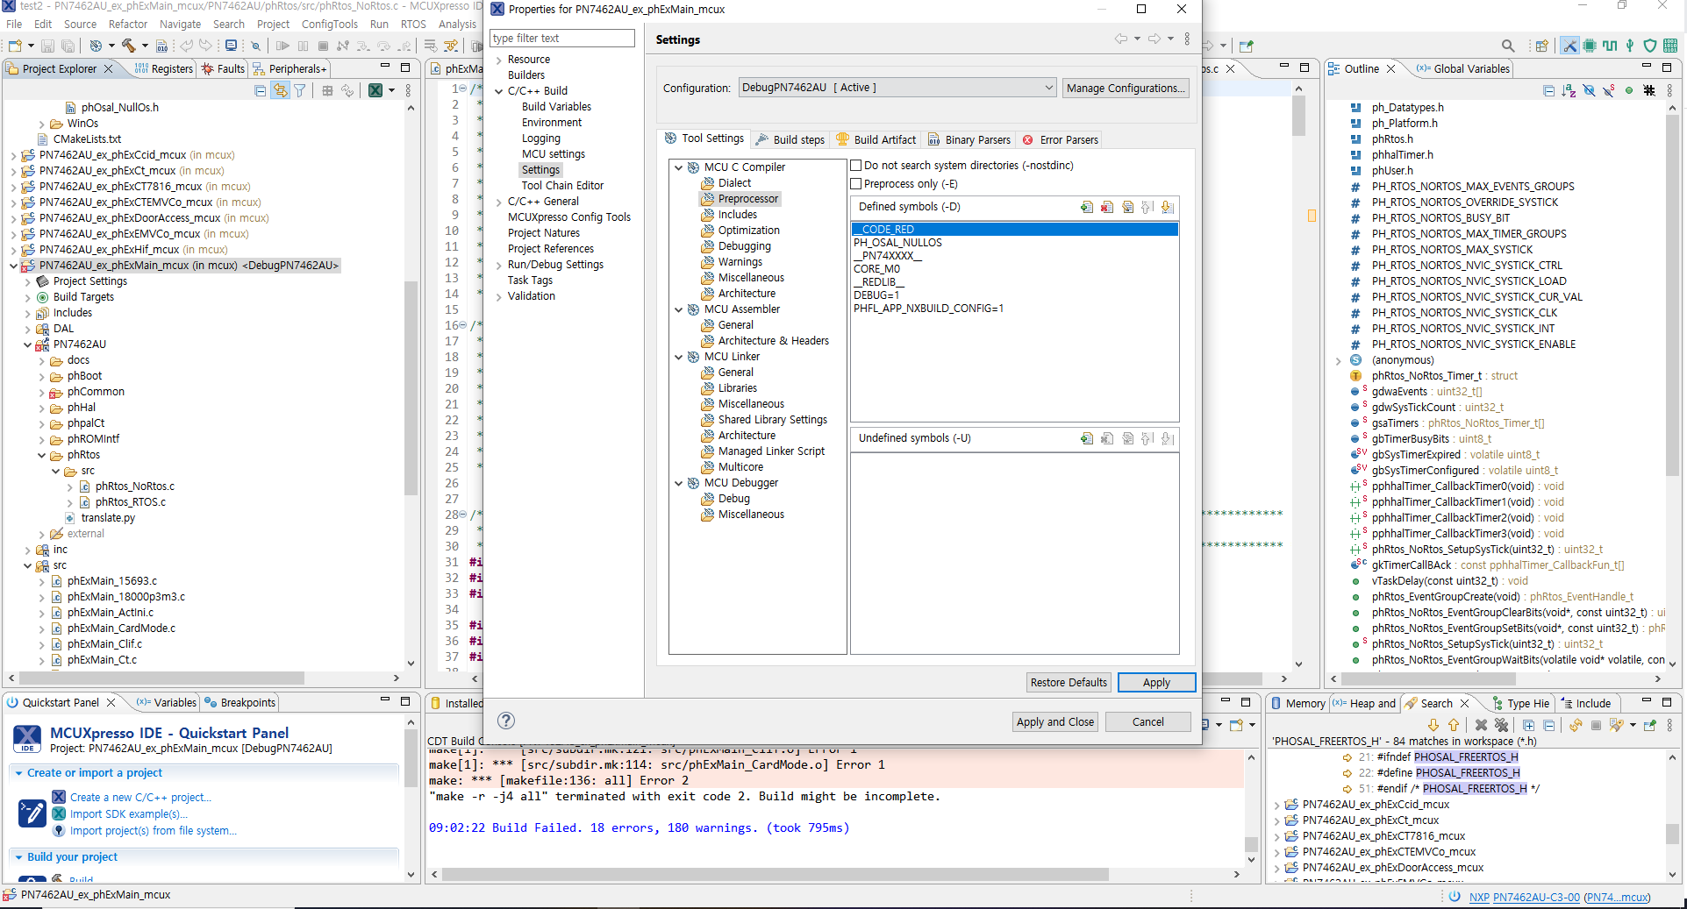Click the MCUXpresso IDE logo in Quickstart Panel
This screenshot has width=1687, height=909.
coord(27,739)
